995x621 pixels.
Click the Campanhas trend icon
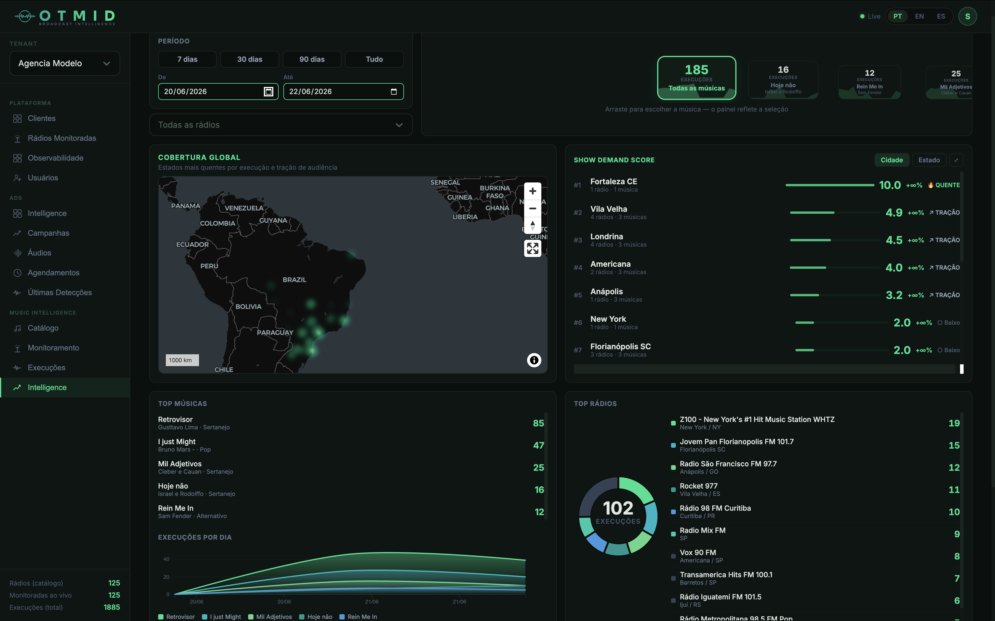point(17,233)
